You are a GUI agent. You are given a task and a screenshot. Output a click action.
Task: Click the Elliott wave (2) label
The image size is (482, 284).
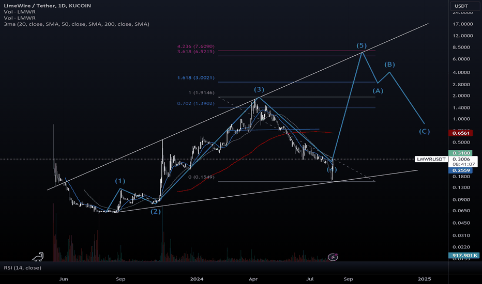pyautogui.click(x=156, y=211)
